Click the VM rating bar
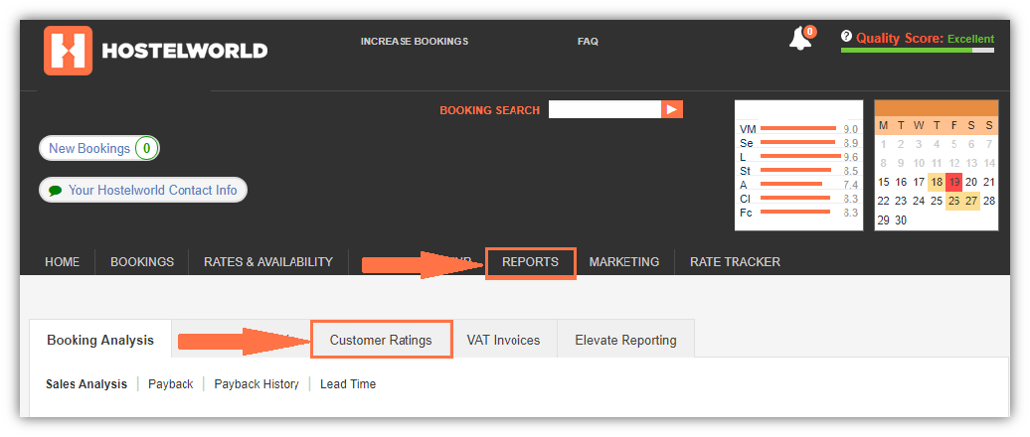Image resolution: width=1030 pixels, height=437 pixels. 798,129
